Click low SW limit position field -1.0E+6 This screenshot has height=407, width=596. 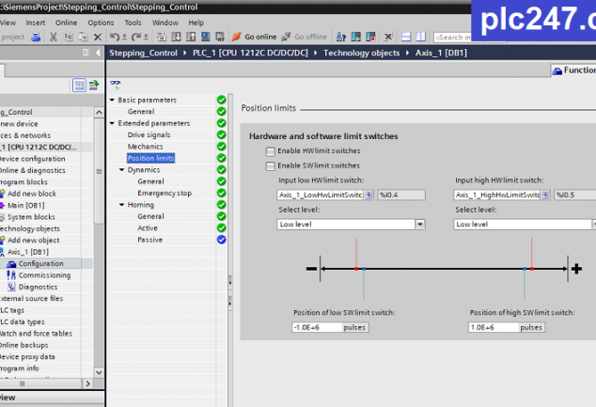point(317,327)
